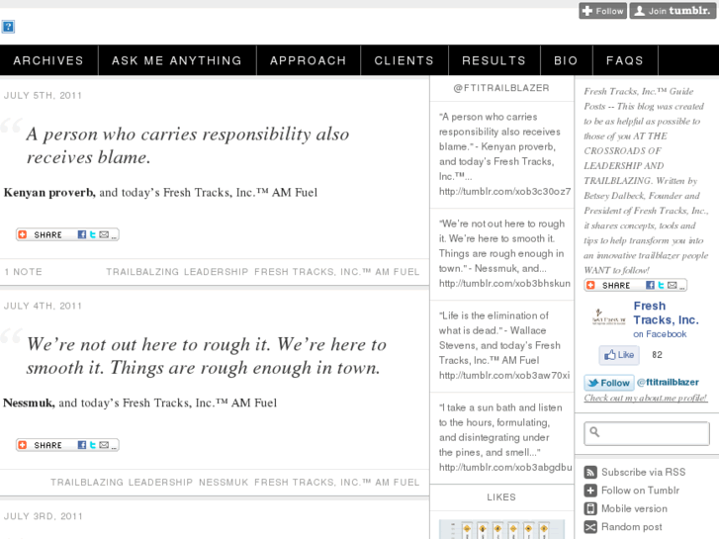Click sidebar Twitter share icon
719x539 pixels.
tap(662, 285)
